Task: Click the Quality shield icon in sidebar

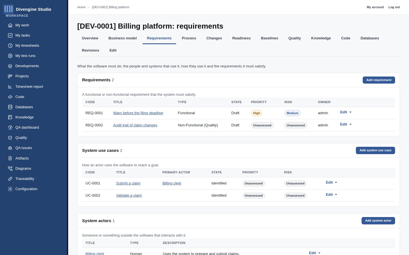Action: [x=10, y=138]
